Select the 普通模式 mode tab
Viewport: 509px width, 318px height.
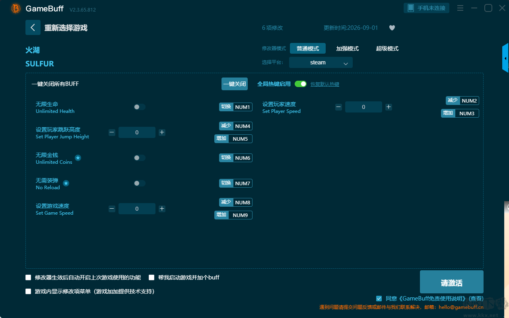point(308,48)
